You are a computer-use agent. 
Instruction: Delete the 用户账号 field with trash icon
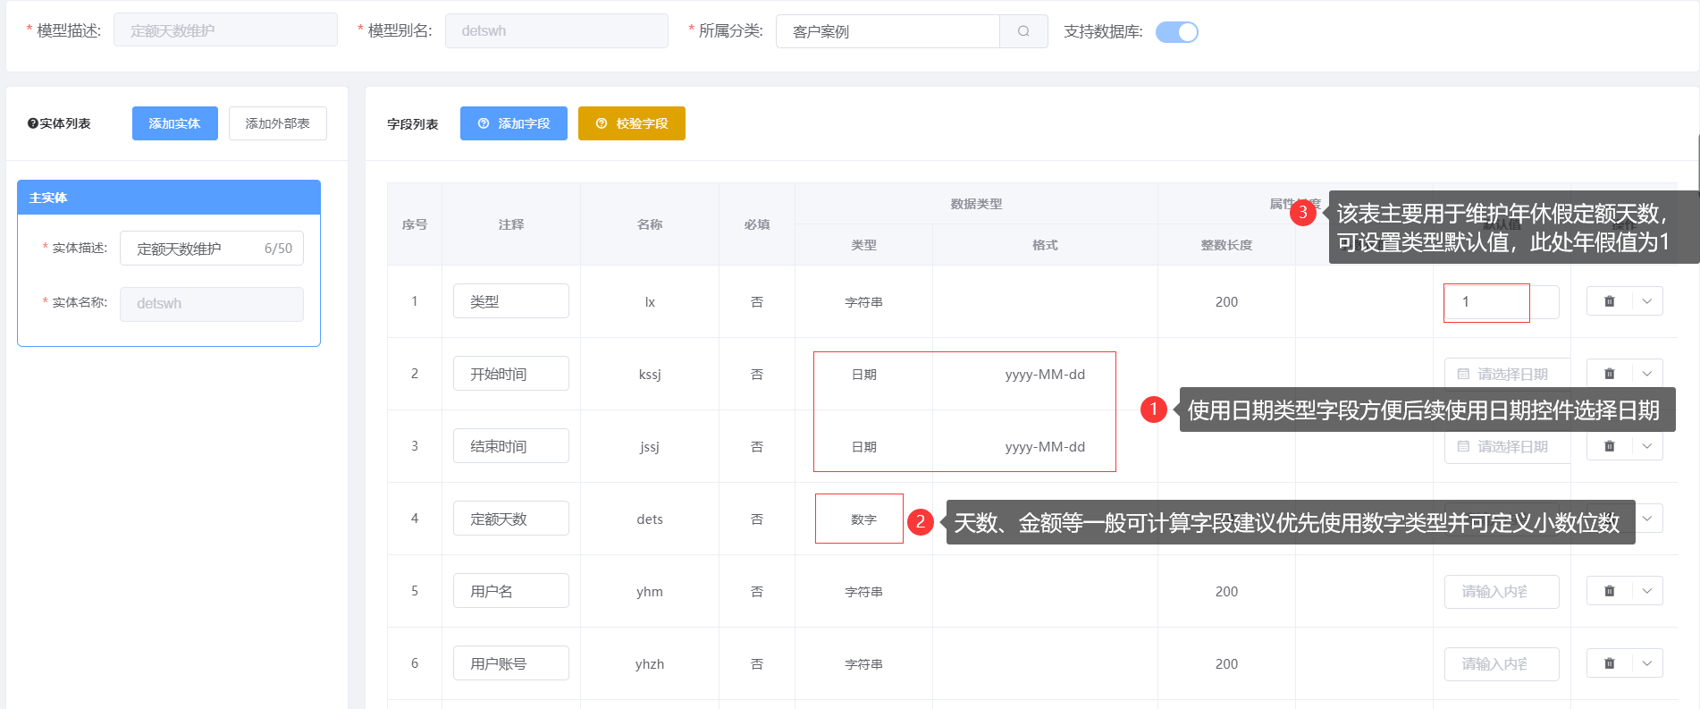(1609, 663)
